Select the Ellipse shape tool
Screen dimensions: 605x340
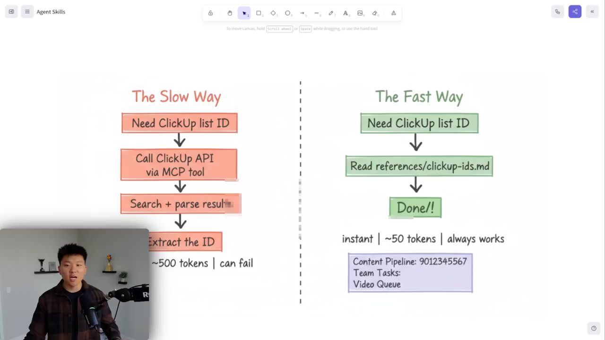(287, 13)
